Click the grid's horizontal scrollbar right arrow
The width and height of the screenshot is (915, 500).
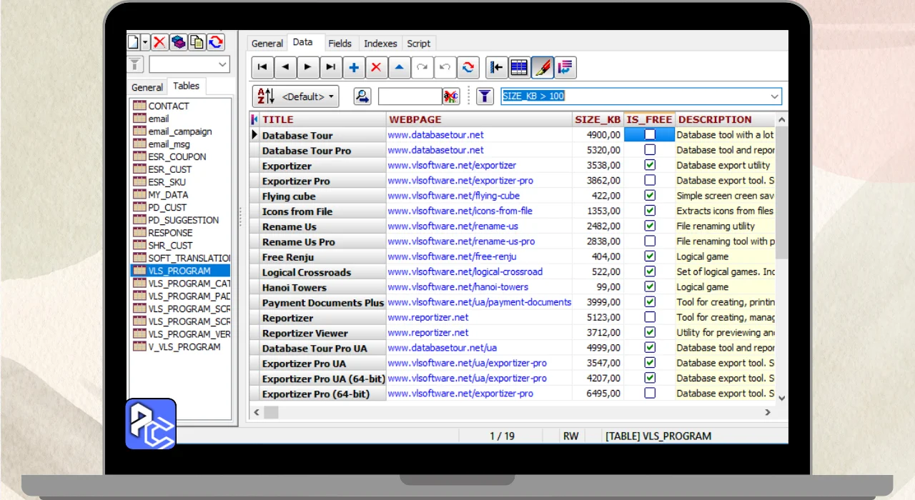tap(768, 412)
